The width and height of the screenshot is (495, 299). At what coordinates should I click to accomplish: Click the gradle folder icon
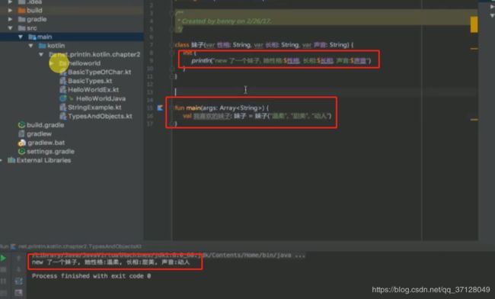click(21, 19)
